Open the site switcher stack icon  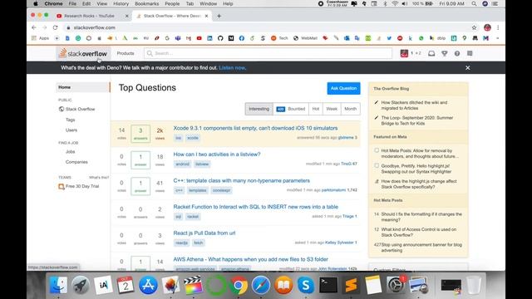[470, 53]
